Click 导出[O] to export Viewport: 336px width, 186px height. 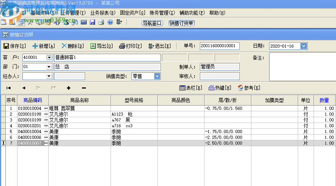coord(102,46)
